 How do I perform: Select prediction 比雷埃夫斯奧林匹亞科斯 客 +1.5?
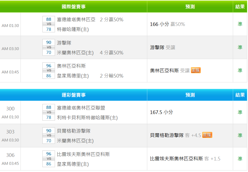[x=185, y=159]
